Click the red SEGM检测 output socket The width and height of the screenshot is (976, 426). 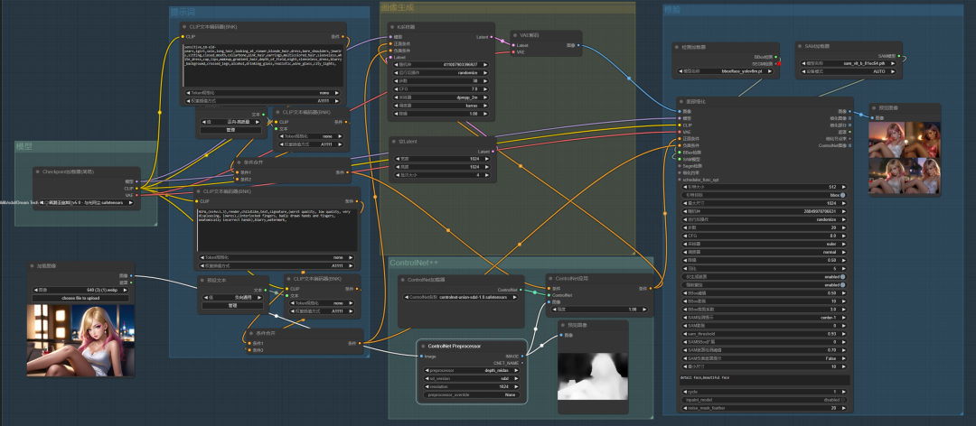(x=778, y=63)
